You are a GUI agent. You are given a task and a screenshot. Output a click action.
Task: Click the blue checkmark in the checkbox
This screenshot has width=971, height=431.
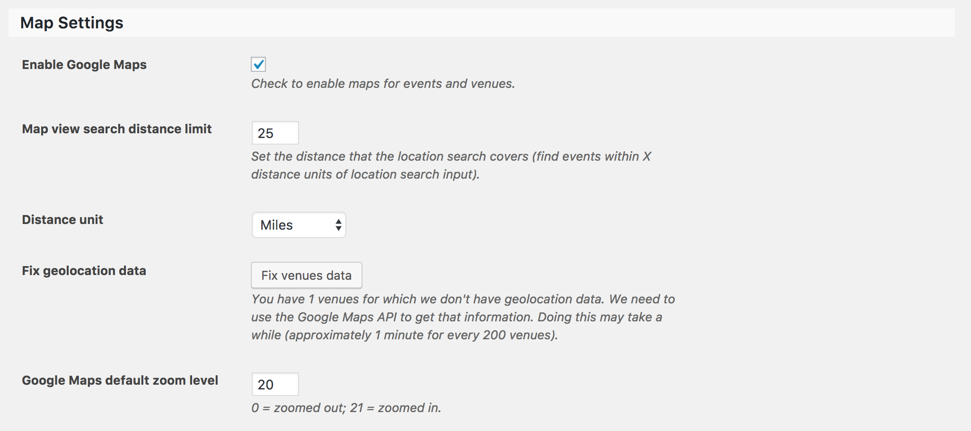[259, 64]
